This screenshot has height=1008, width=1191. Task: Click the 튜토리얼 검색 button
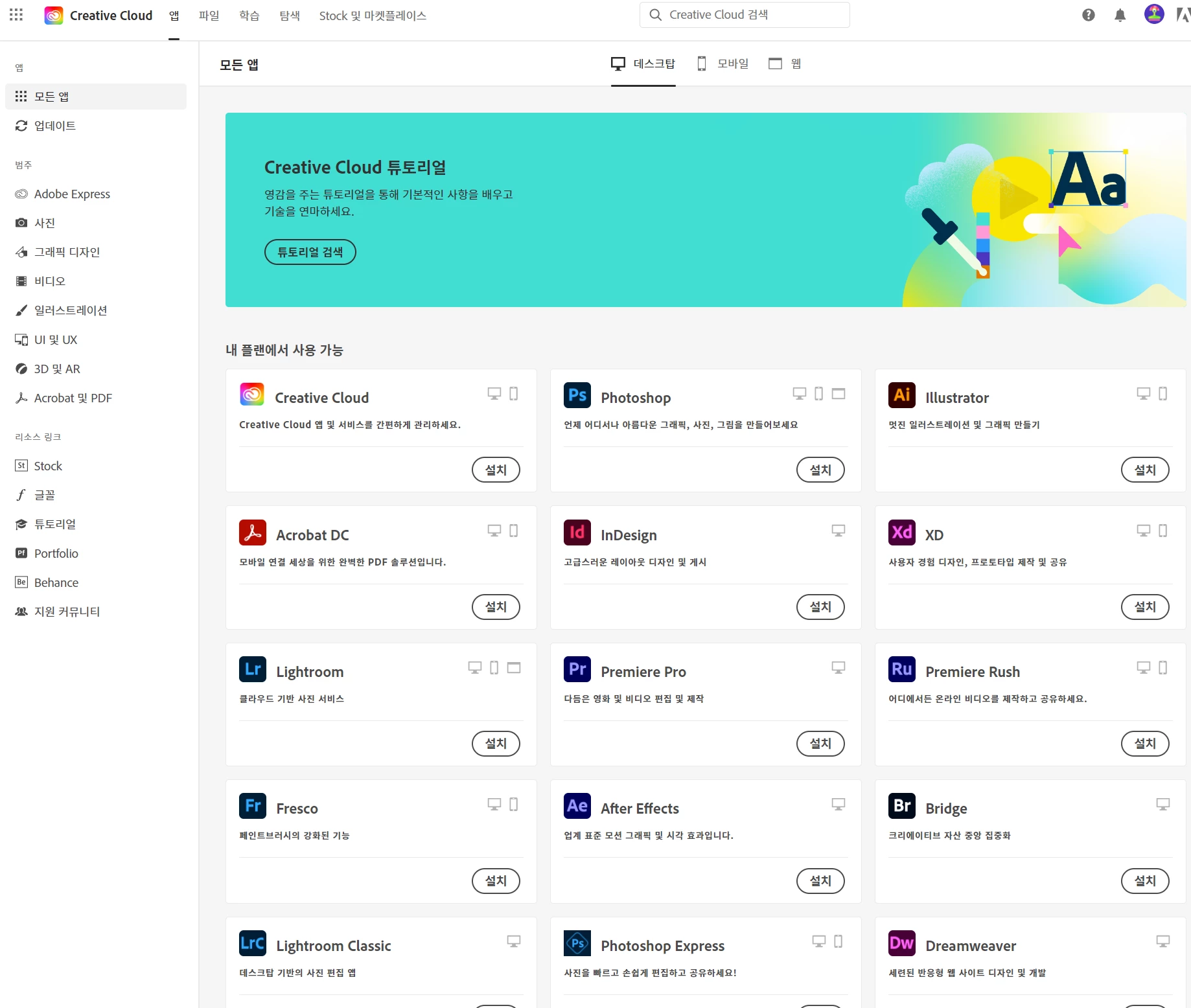click(x=310, y=252)
